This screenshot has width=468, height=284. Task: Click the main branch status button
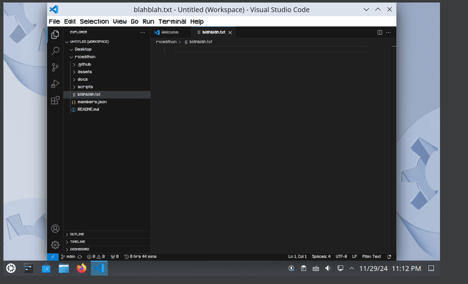(x=68, y=256)
